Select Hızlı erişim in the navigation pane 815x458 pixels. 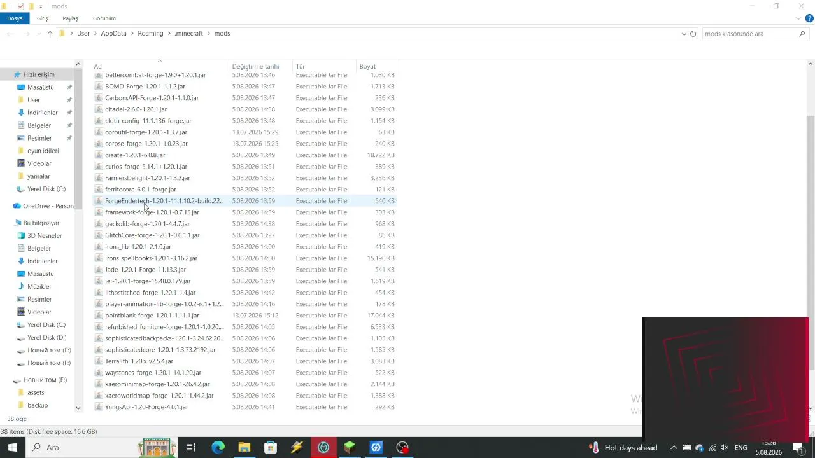point(38,74)
